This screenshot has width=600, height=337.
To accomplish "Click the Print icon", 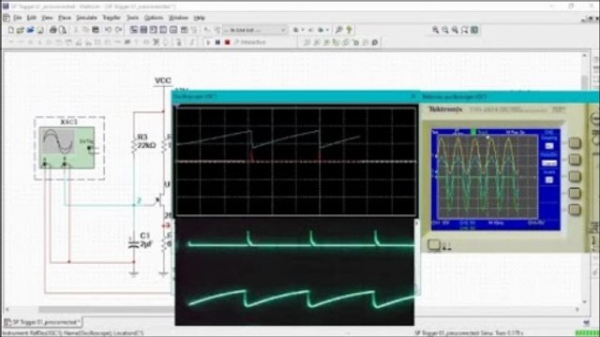I will click(52, 30).
